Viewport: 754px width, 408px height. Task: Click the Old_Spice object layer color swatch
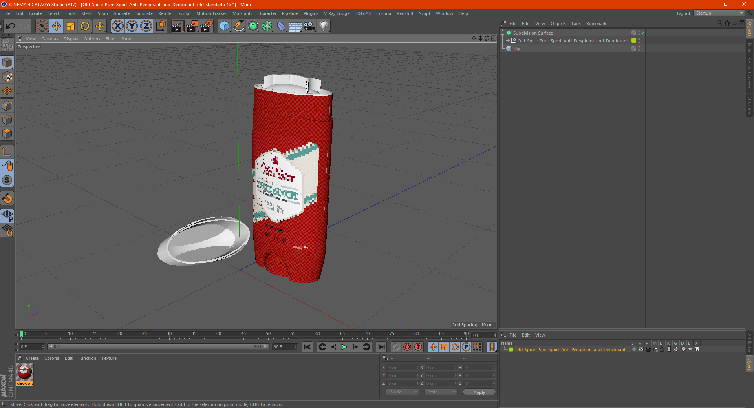(x=634, y=40)
